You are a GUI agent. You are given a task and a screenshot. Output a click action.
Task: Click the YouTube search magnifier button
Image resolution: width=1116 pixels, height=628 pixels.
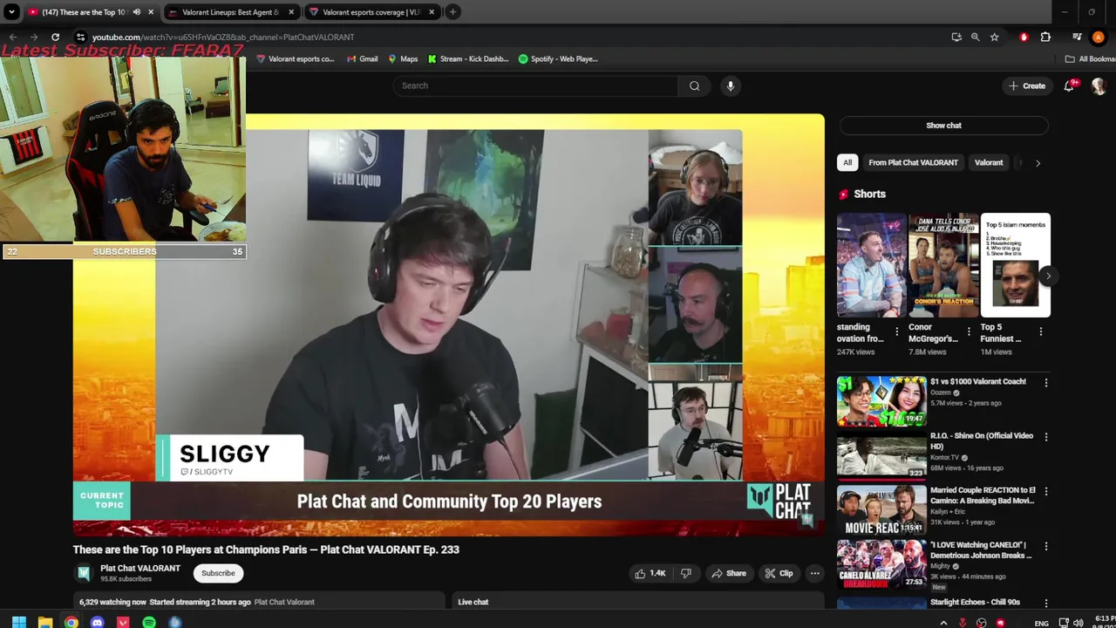[694, 85]
